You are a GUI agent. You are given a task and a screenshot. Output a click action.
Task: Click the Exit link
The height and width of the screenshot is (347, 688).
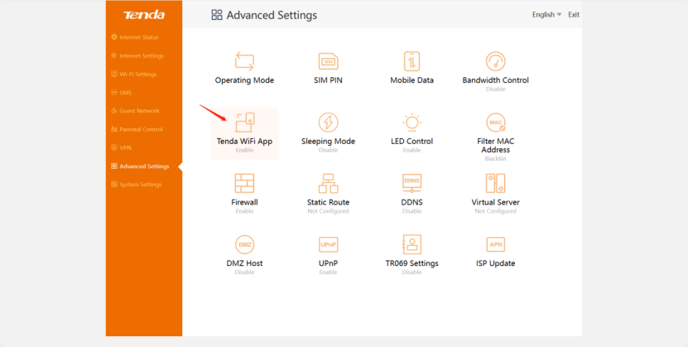tap(574, 15)
